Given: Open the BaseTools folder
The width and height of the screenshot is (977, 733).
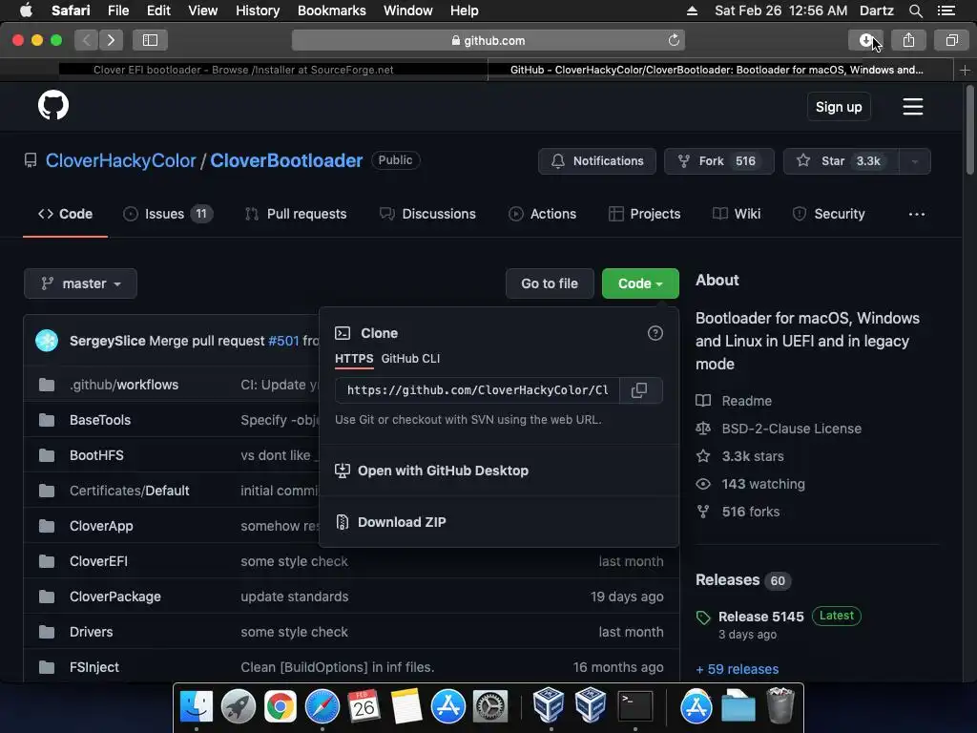Looking at the screenshot, I should 100,420.
